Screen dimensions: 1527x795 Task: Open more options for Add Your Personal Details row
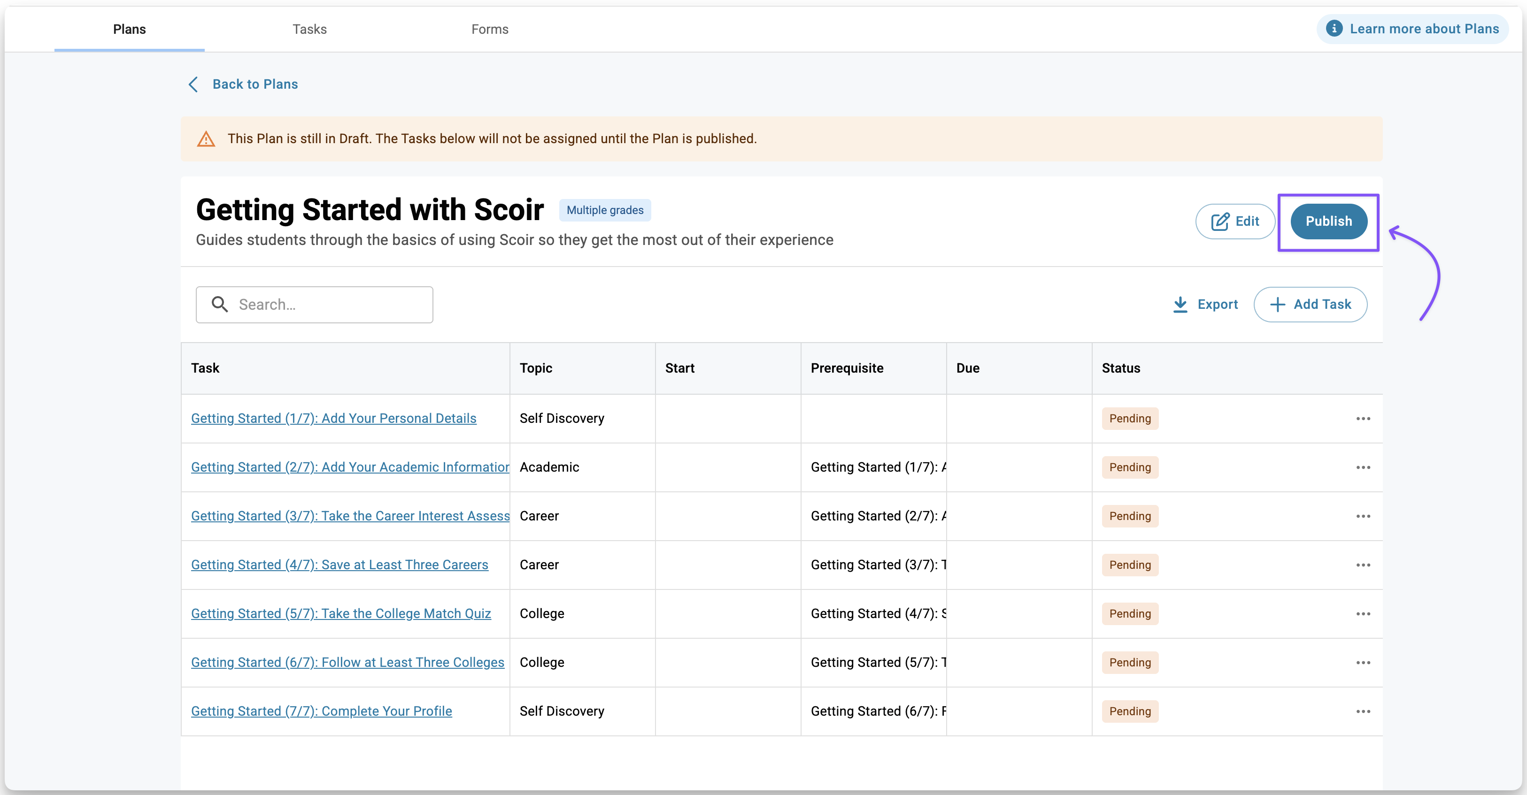tap(1363, 419)
